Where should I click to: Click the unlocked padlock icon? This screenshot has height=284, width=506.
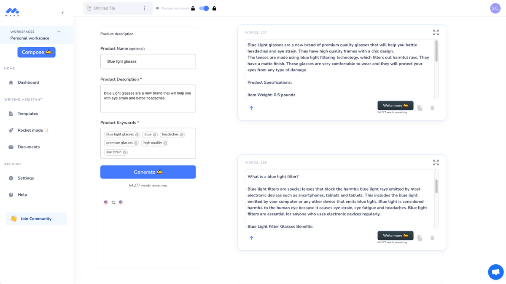click(193, 8)
